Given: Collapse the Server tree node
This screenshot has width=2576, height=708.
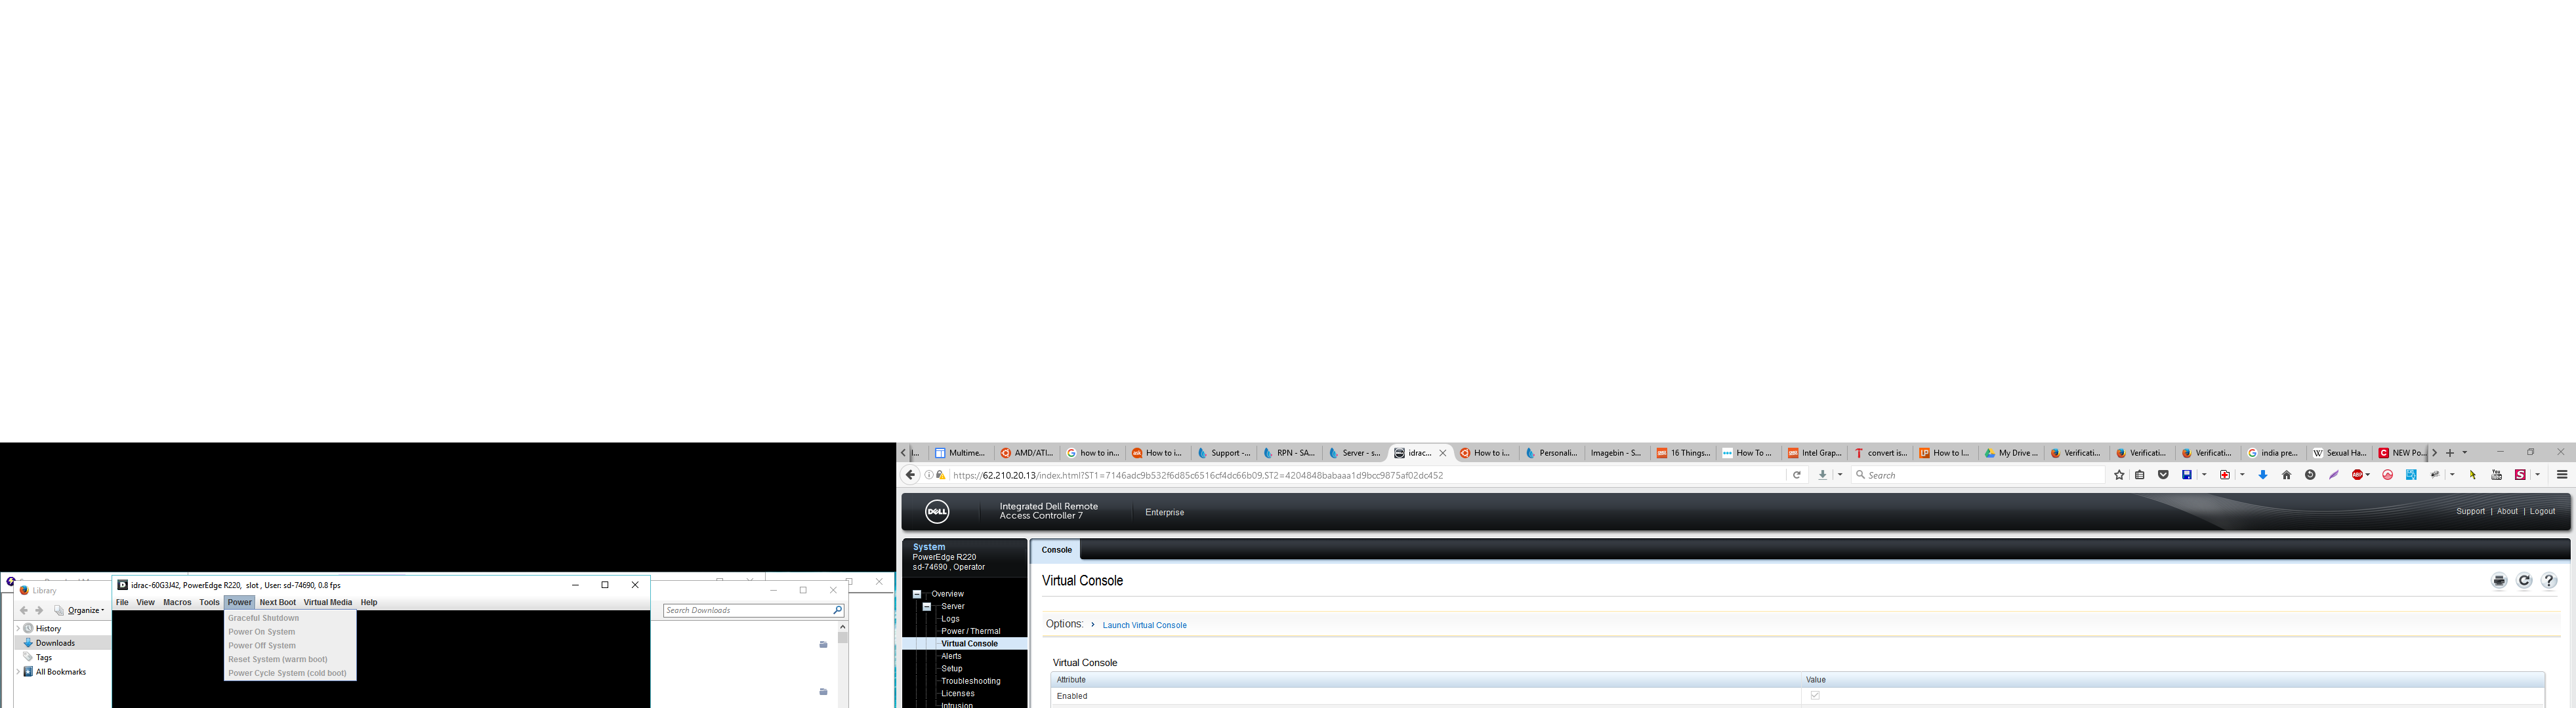Looking at the screenshot, I should (927, 606).
